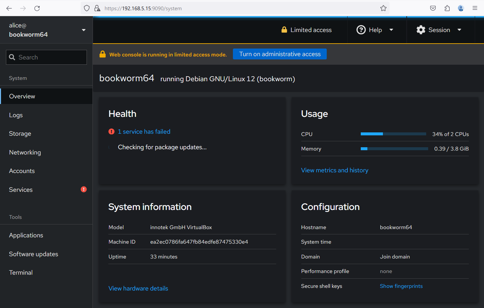Click Show fingerprints link
This screenshot has height=308, width=484.
(401, 286)
